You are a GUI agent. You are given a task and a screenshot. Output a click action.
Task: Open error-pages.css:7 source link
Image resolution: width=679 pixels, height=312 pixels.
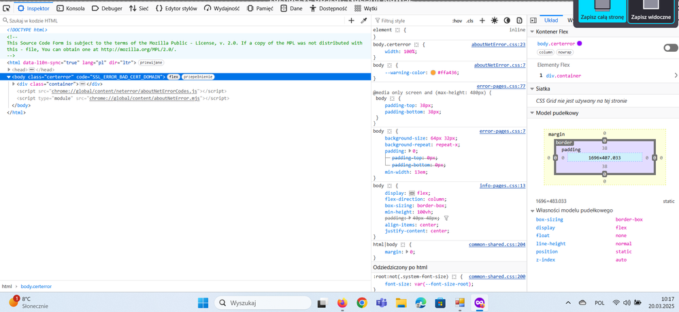pos(502,131)
